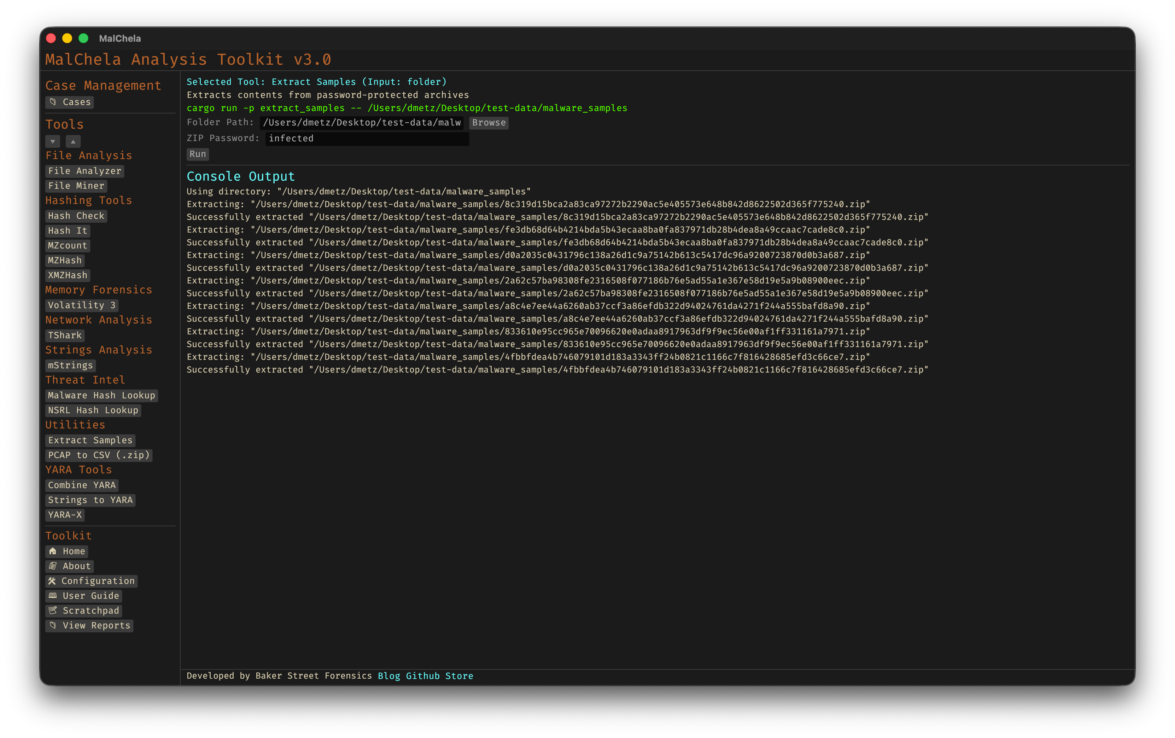Launch Volatility 3 memory forensics
1175x738 pixels.
pos(82,305)
